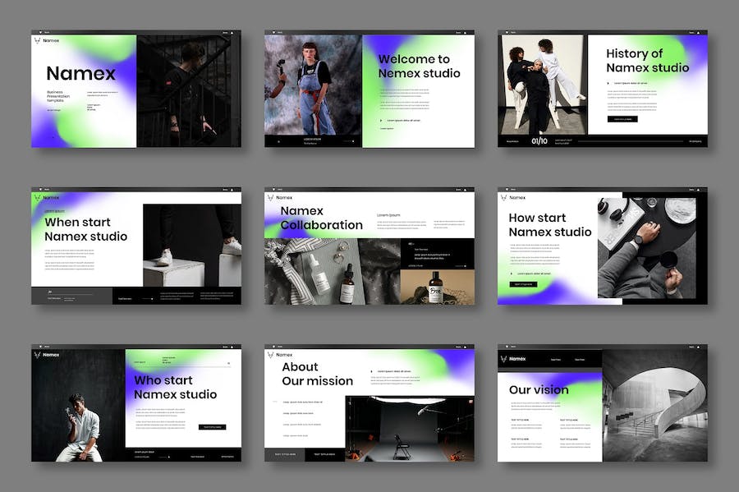Screen dimensions: 739x492
Task: Click the logo icon on the Namex Collaboration slide
Action: click(270, 197)
